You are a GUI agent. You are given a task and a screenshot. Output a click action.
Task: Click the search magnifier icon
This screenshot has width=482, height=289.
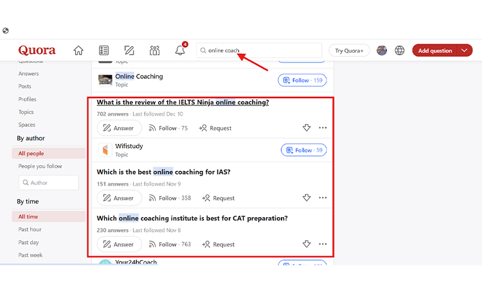coord(203,50)
